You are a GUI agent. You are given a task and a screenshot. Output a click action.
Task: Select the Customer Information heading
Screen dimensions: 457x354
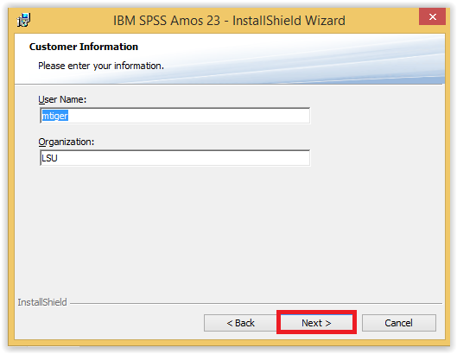point(84,47)
